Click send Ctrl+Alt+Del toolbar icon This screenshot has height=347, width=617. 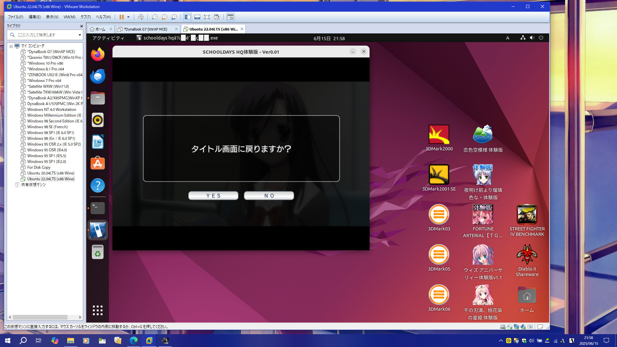[x=140, y=17]
